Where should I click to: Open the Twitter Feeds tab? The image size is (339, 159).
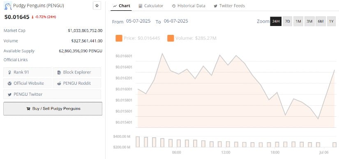pos(229,6)
